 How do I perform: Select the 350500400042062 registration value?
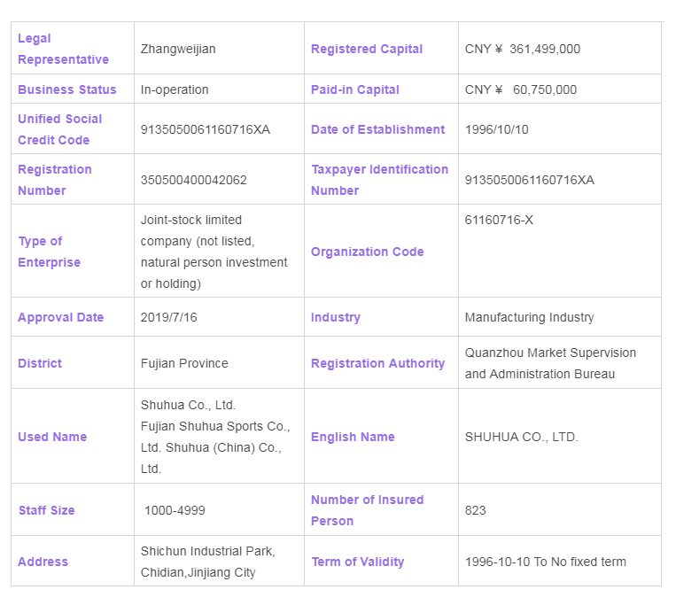tap(193, 180)
